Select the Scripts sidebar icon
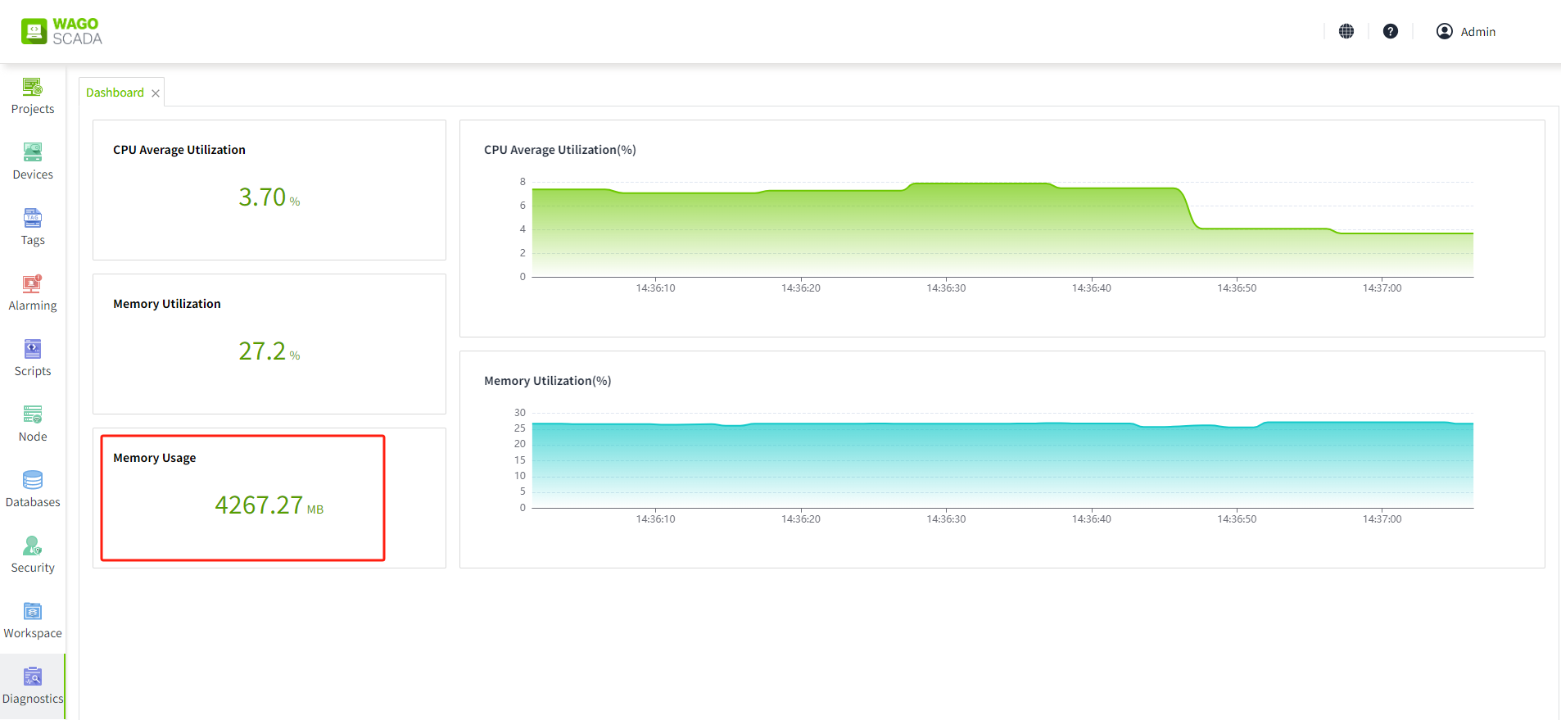 33,358
